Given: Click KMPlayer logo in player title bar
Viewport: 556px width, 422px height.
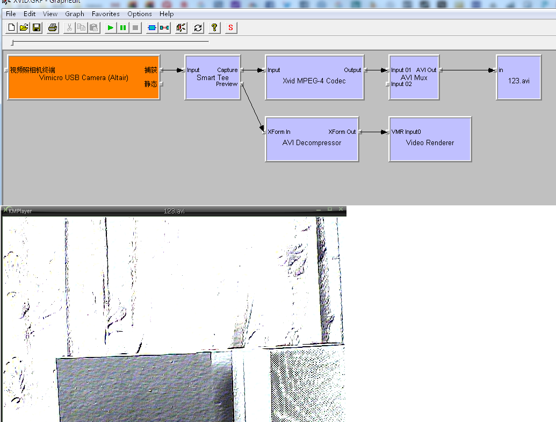Looking at the screenshot, I should 17,211.
